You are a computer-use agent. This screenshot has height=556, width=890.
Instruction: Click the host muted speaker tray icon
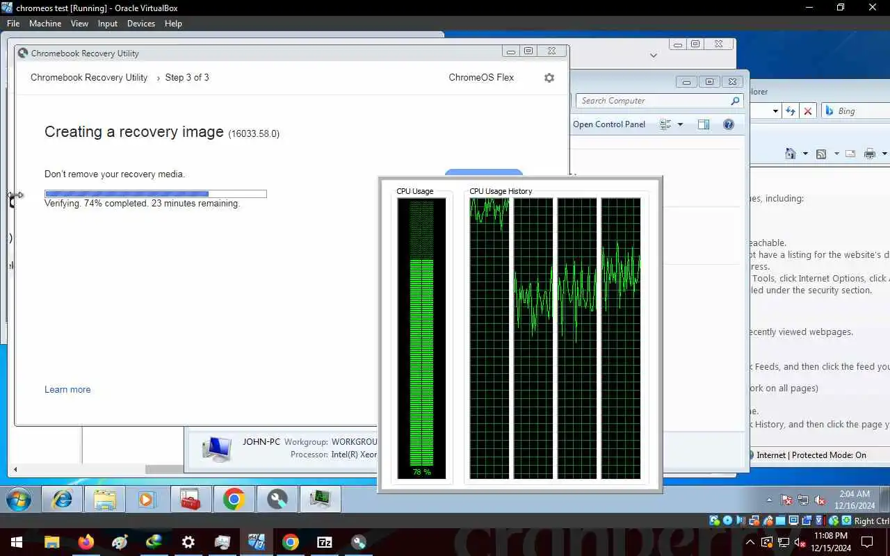pos(799,542)
